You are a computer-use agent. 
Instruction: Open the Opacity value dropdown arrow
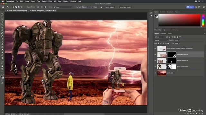pyautogui.click(x=180, y=40)
